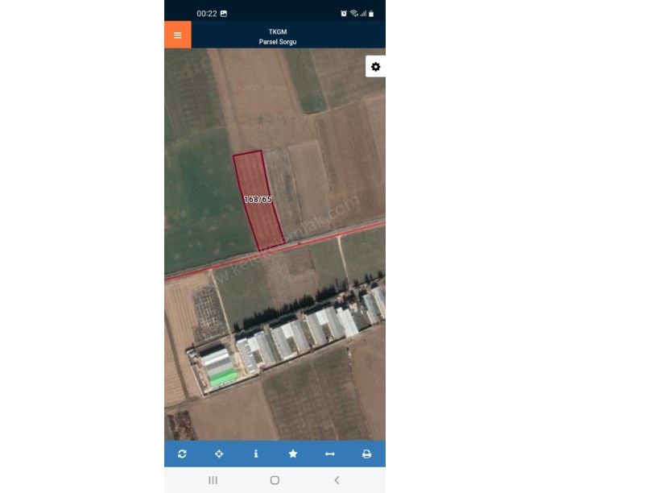Viewport: 657px width, 493px height.
Task: Tap the locate crosshair icon
Action: (x=219, y=454)
